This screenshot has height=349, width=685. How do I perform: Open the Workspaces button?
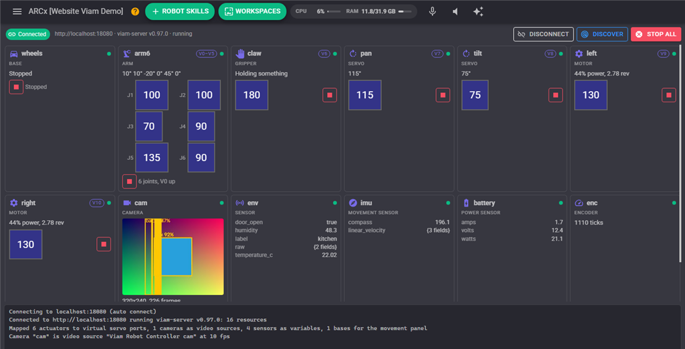[252, 11]
